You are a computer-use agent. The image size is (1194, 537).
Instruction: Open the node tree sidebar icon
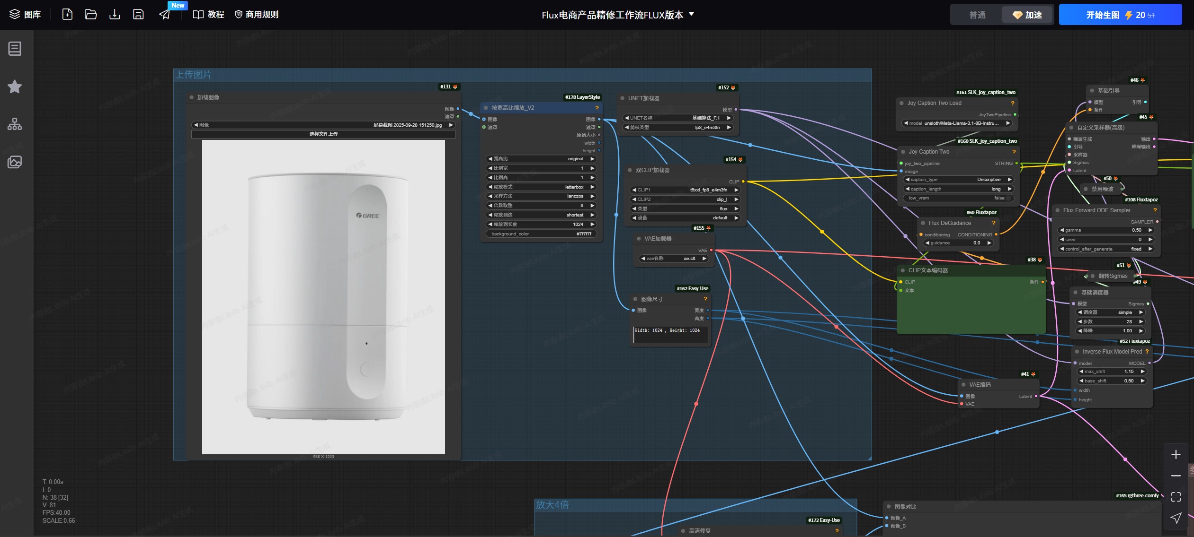pyautogui.click(x=15, y=124)
